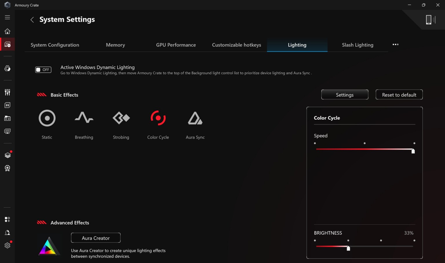Set Brightness to the lowest step dot
Image resolution: width=445 pixels, height=263 pixels.
pos(315,240)
